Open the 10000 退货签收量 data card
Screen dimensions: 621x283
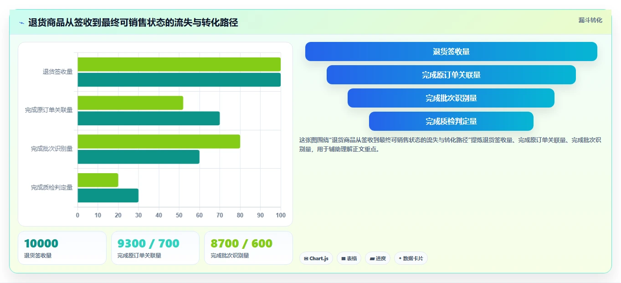tap(62, 248)
